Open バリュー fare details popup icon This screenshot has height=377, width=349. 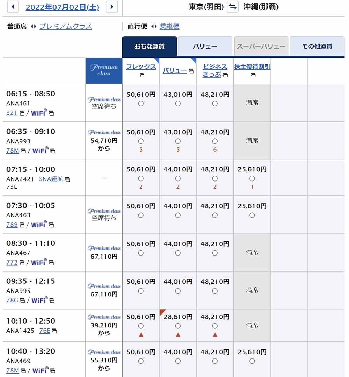coord(191,71)
